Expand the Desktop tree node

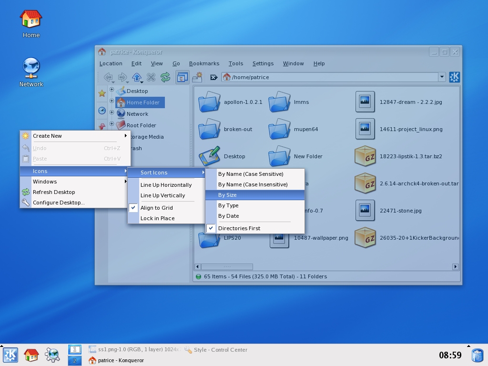112,90
